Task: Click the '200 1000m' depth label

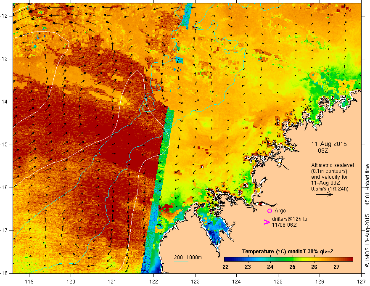Action: point(188,257)
